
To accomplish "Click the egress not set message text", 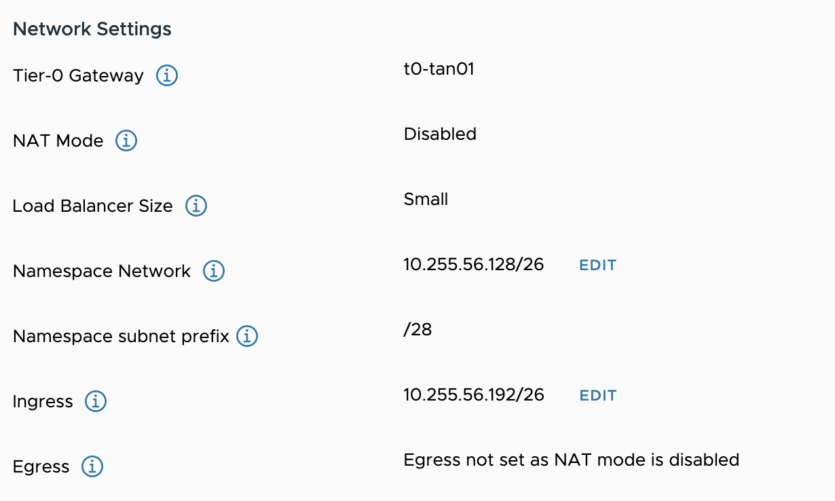I will click(571, 460).
